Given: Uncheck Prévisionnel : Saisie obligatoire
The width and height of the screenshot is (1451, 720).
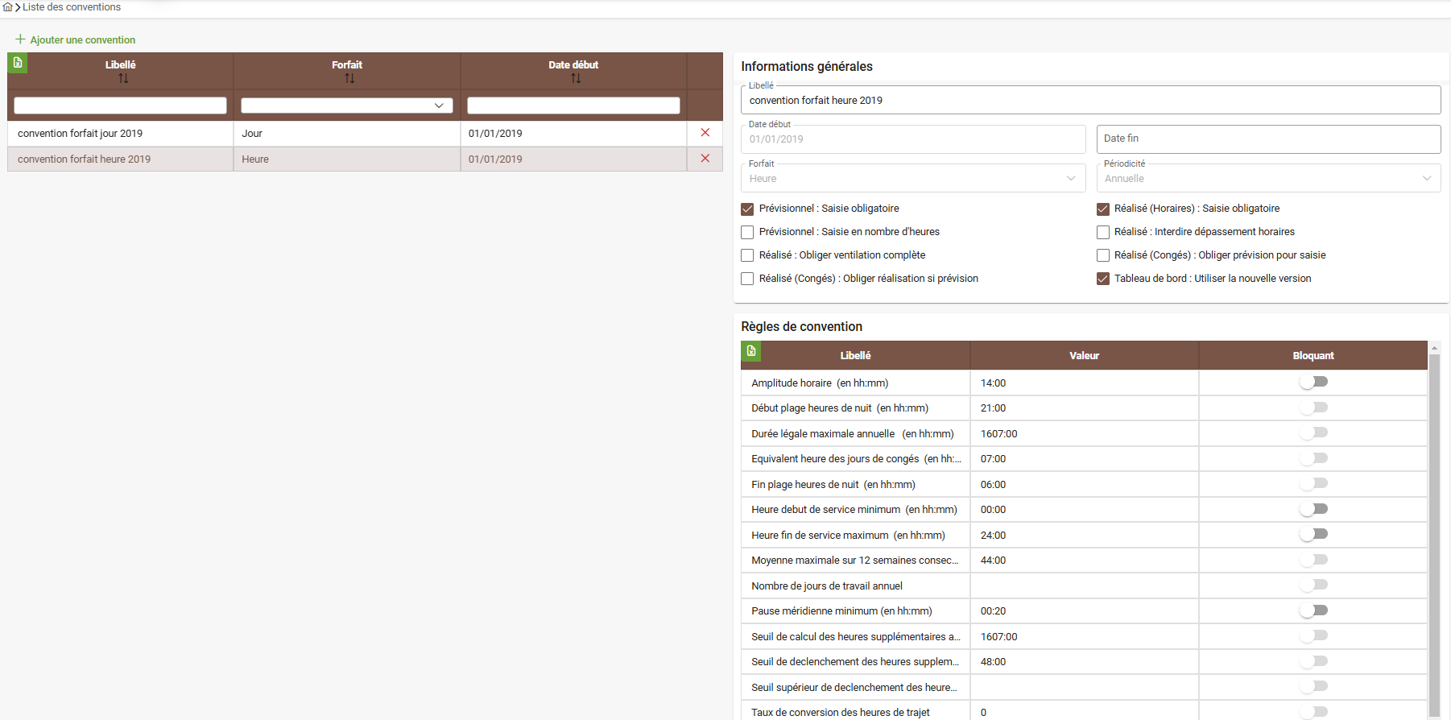Looking at the screenshot, I should coord(747,209).
